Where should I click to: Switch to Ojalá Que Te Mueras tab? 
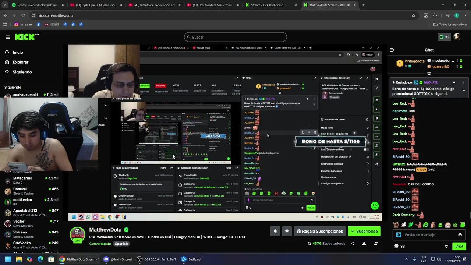(x=96, y=5)
